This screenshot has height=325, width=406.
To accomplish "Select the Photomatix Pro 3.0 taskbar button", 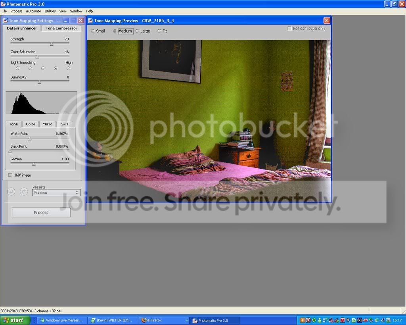I will [x=214, y=320].
